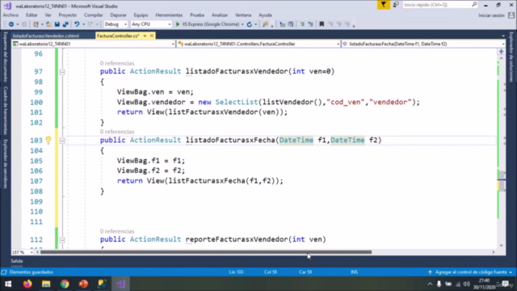Open the Editar menu
Viewport: 517px width, 291px height.
pos(32,15)
